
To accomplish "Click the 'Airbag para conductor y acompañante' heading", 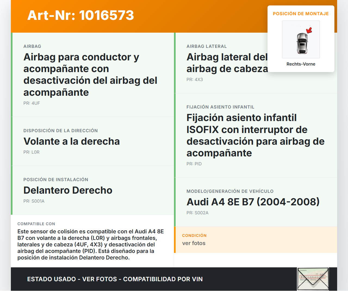I will pyautogui.click(x=90, y=75).
